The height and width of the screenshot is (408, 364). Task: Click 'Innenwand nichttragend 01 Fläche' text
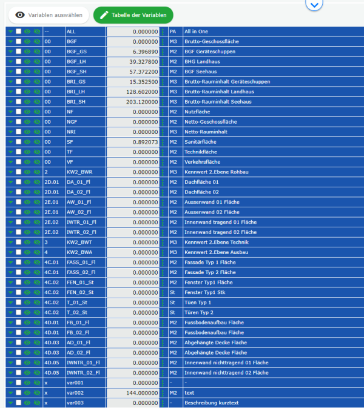[x=226, y=363]
